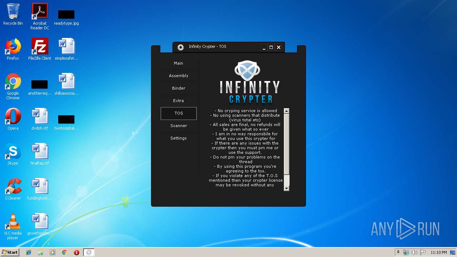Select the finalfaq.rtf document icon
Image resolution: width=457 pixels, height=257 pixels.
40,154
